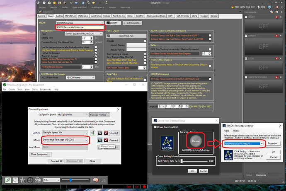The image size is (286, 191).
Task: Click the Connect All button
Action: tap(56, 161)
